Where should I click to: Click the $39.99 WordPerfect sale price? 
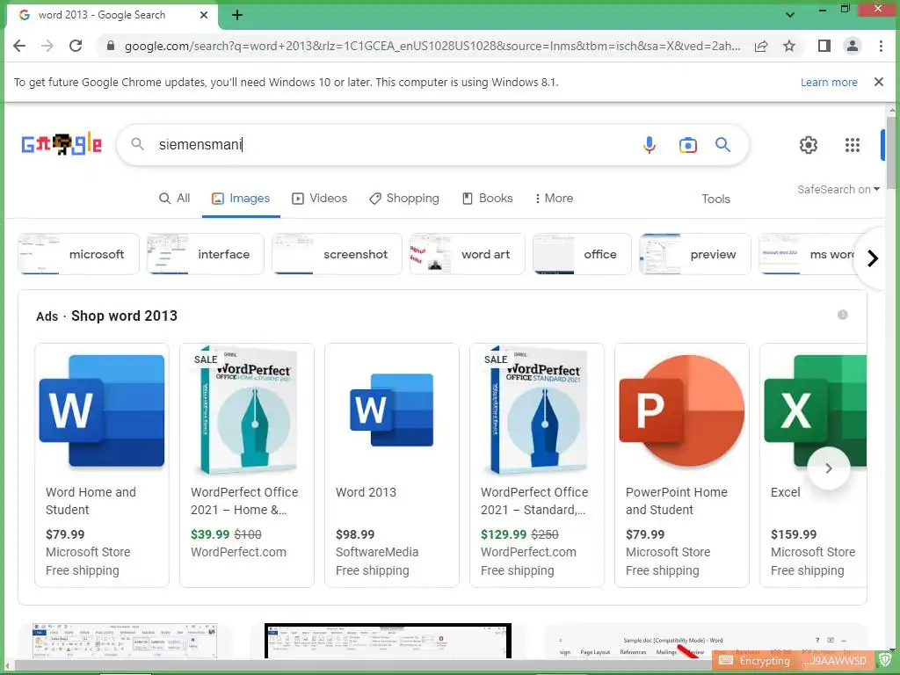(x=209, y=534)
